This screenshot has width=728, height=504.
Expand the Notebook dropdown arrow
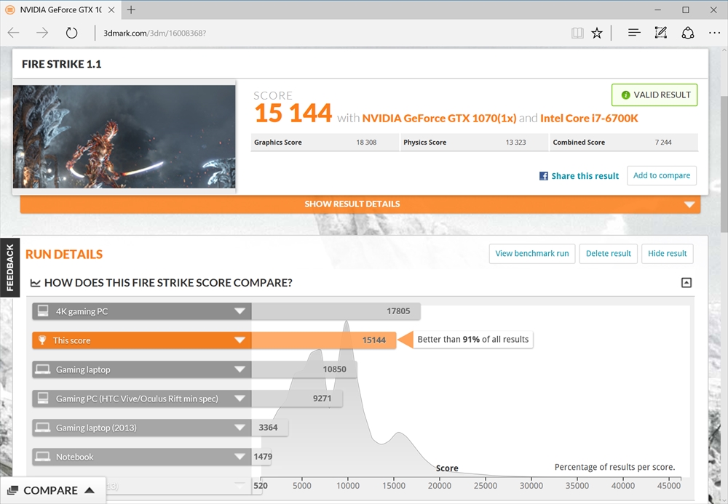coord(240,457)
